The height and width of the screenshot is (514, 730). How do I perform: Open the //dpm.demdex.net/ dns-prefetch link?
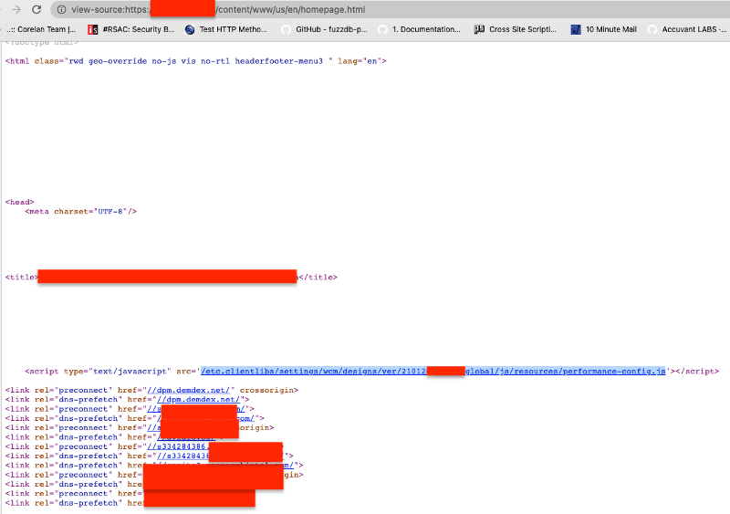click(198, 399)
